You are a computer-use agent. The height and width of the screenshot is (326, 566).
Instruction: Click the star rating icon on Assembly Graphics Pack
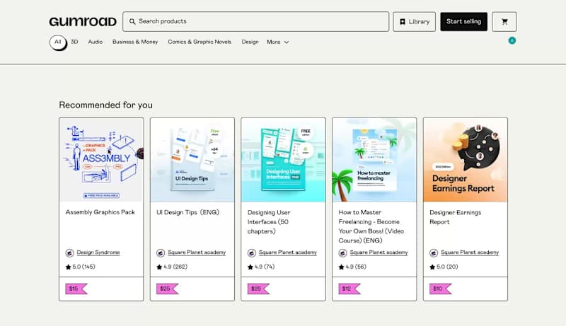[x=68, y=267]
